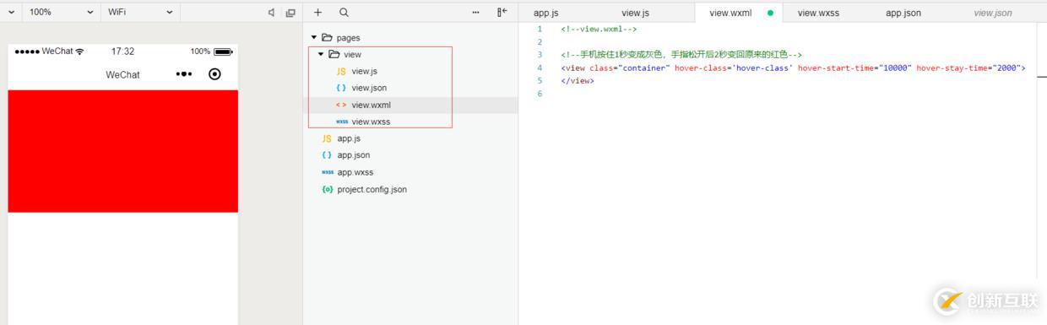
Task: Click the simulator three-dot menu button
Action: (x=184, y=74)
